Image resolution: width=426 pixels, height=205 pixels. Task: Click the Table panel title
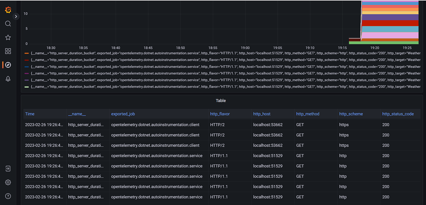pos(221,100)
